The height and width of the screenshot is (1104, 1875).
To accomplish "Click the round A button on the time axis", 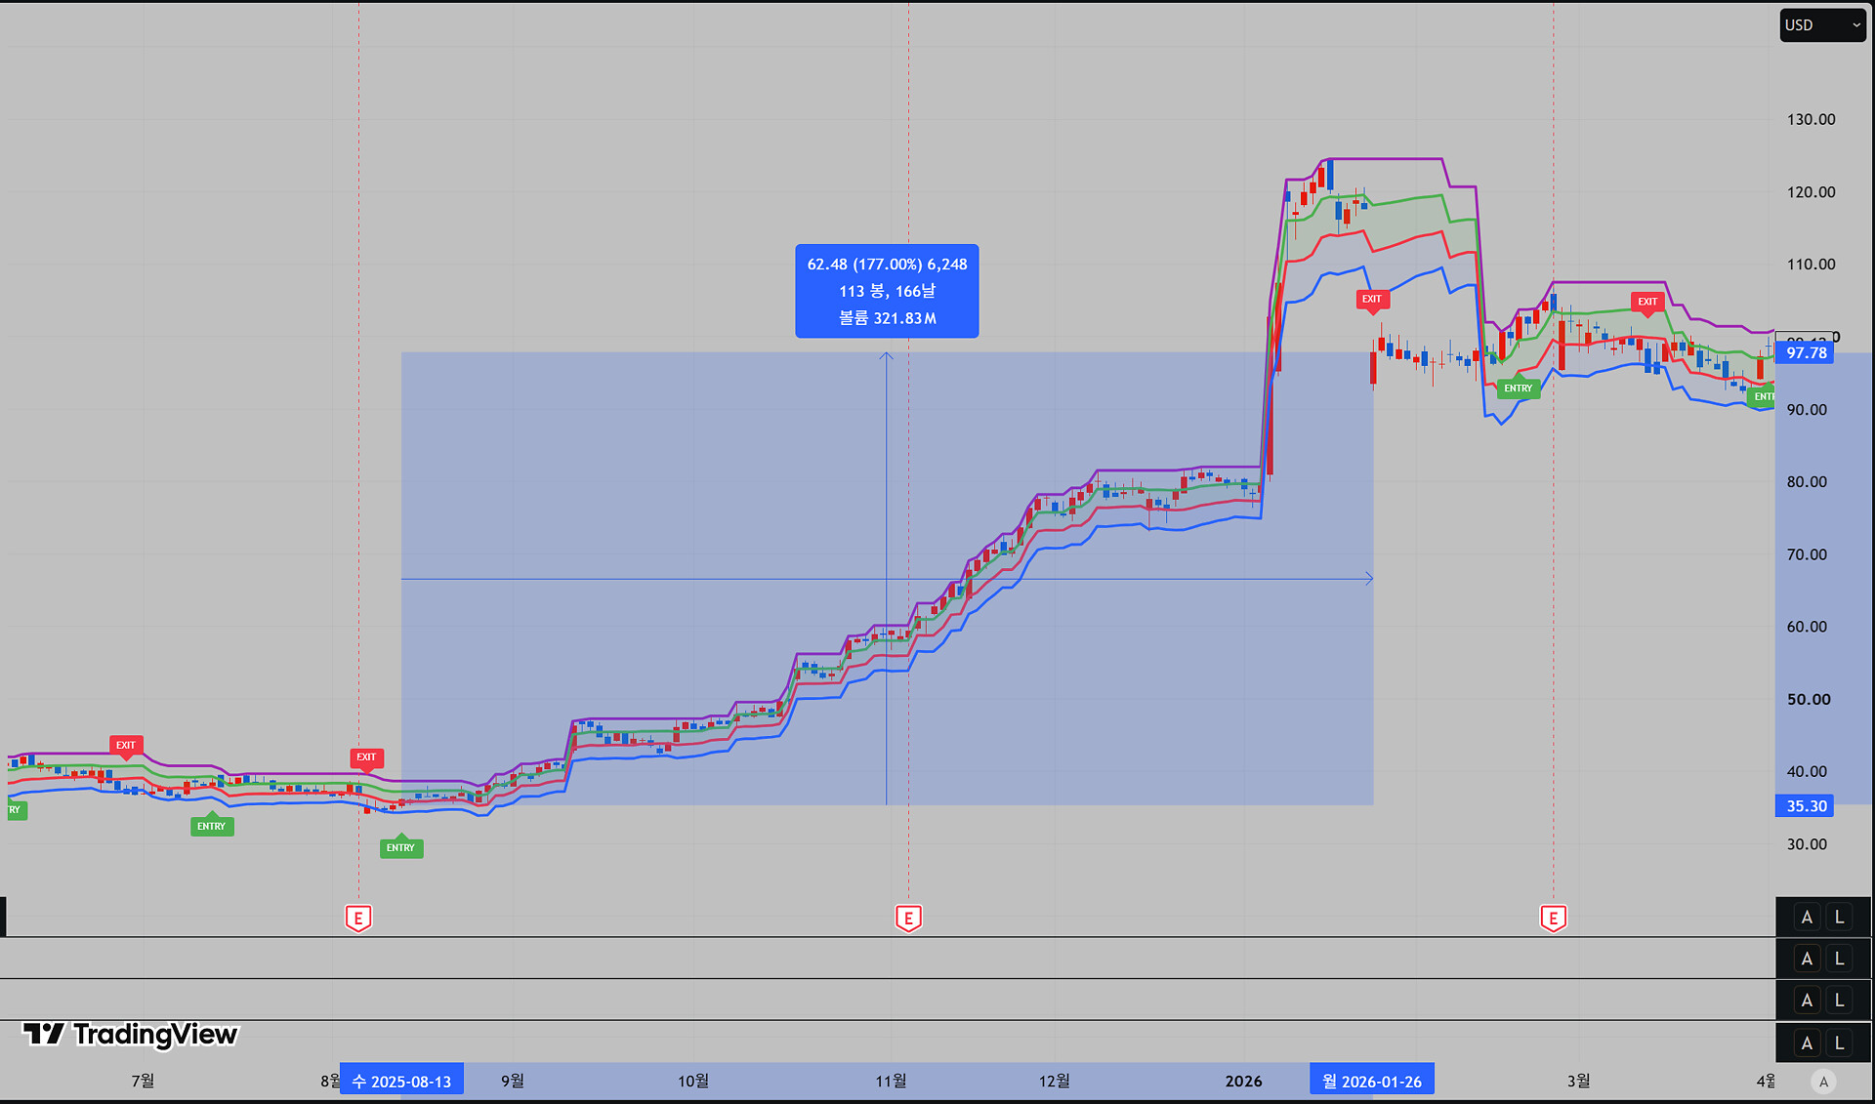I will pyautogui.click(x=1823, y=1082).
